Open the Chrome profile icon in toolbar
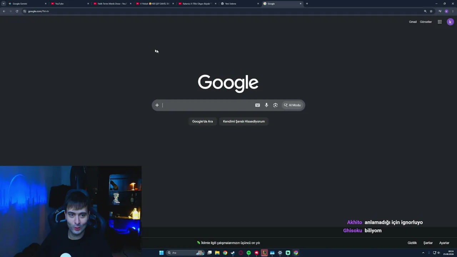Viewport: 457px width, 257px height. point(446,11)
